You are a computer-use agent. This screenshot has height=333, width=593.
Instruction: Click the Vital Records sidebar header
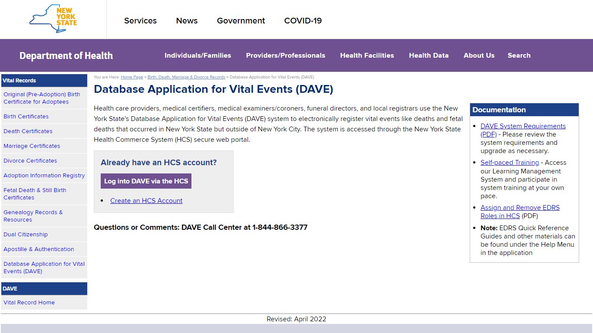44,80
